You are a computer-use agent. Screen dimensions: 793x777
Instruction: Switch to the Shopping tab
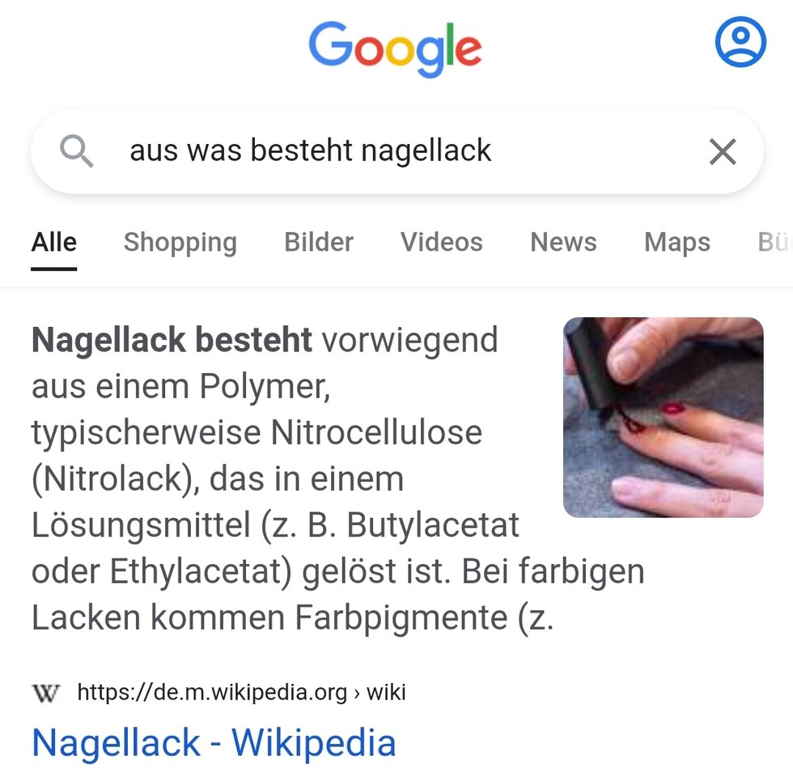[x=180, y=243]
